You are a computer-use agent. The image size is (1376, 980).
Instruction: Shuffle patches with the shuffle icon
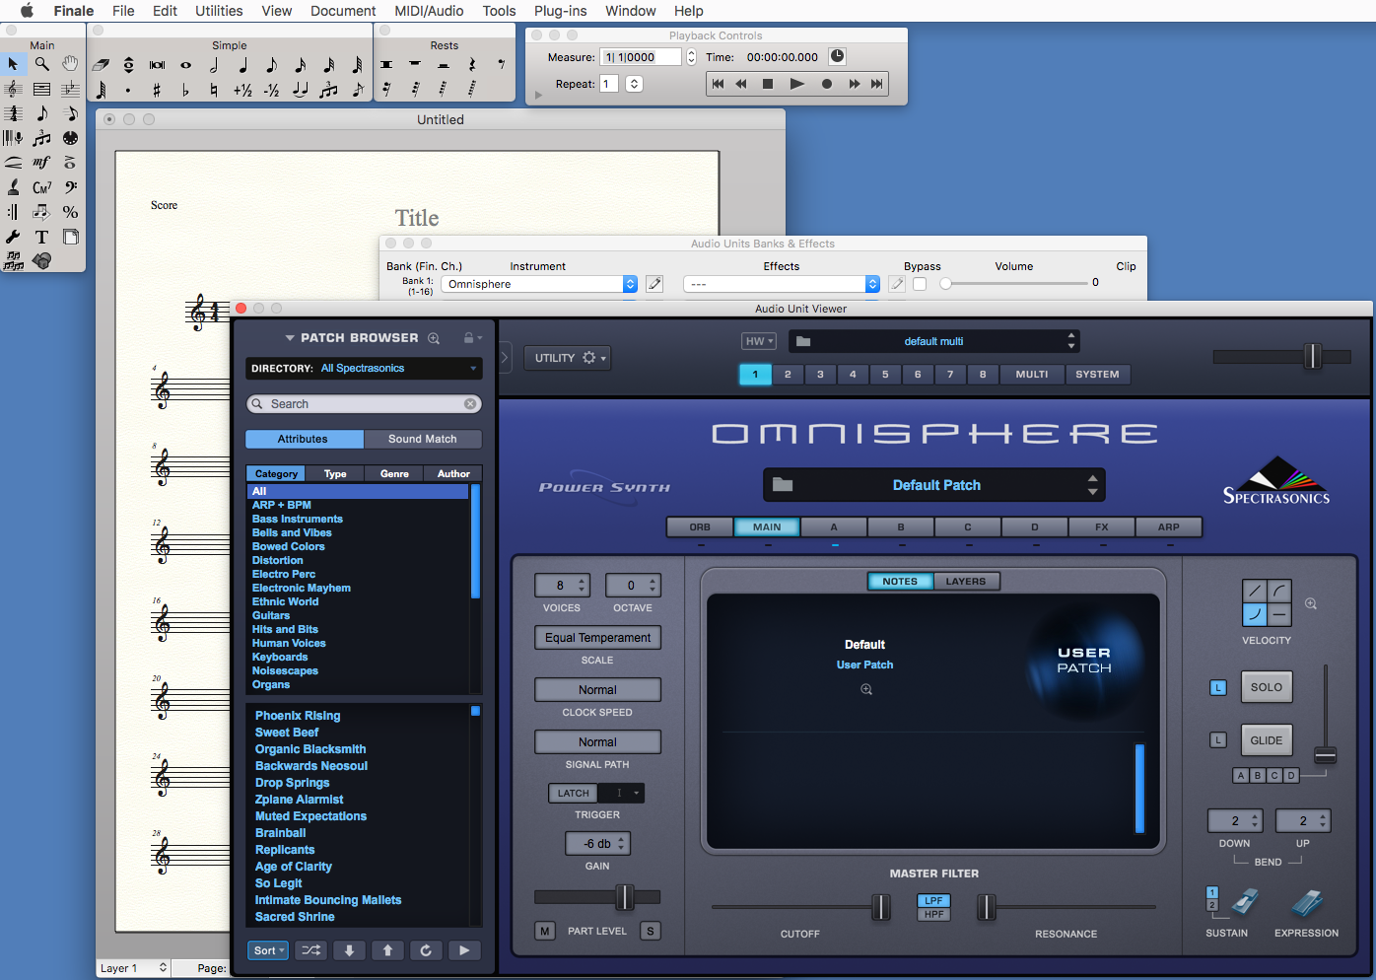point(310,950)
